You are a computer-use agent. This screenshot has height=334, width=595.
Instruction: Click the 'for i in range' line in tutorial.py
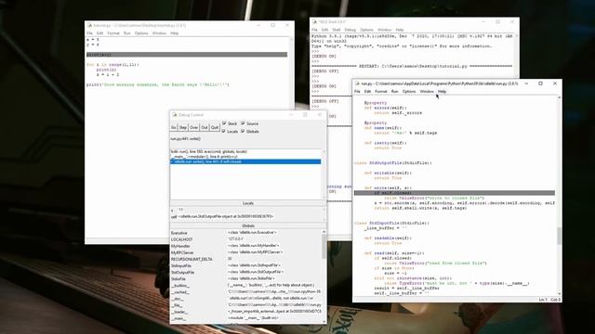(112, 64)
